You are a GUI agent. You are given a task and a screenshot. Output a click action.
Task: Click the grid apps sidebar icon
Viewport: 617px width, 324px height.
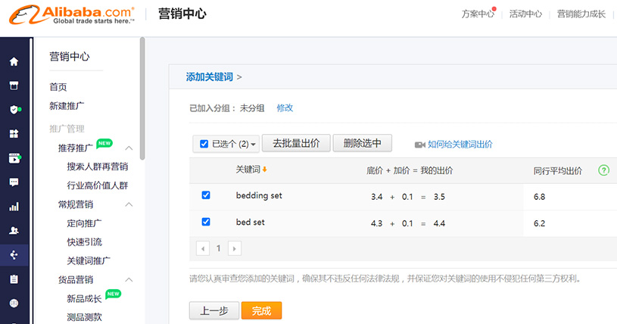[14, 134]
